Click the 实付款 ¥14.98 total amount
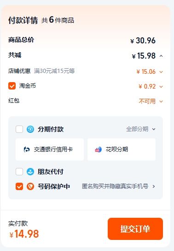174x251 pixels. tap(24, 234)
